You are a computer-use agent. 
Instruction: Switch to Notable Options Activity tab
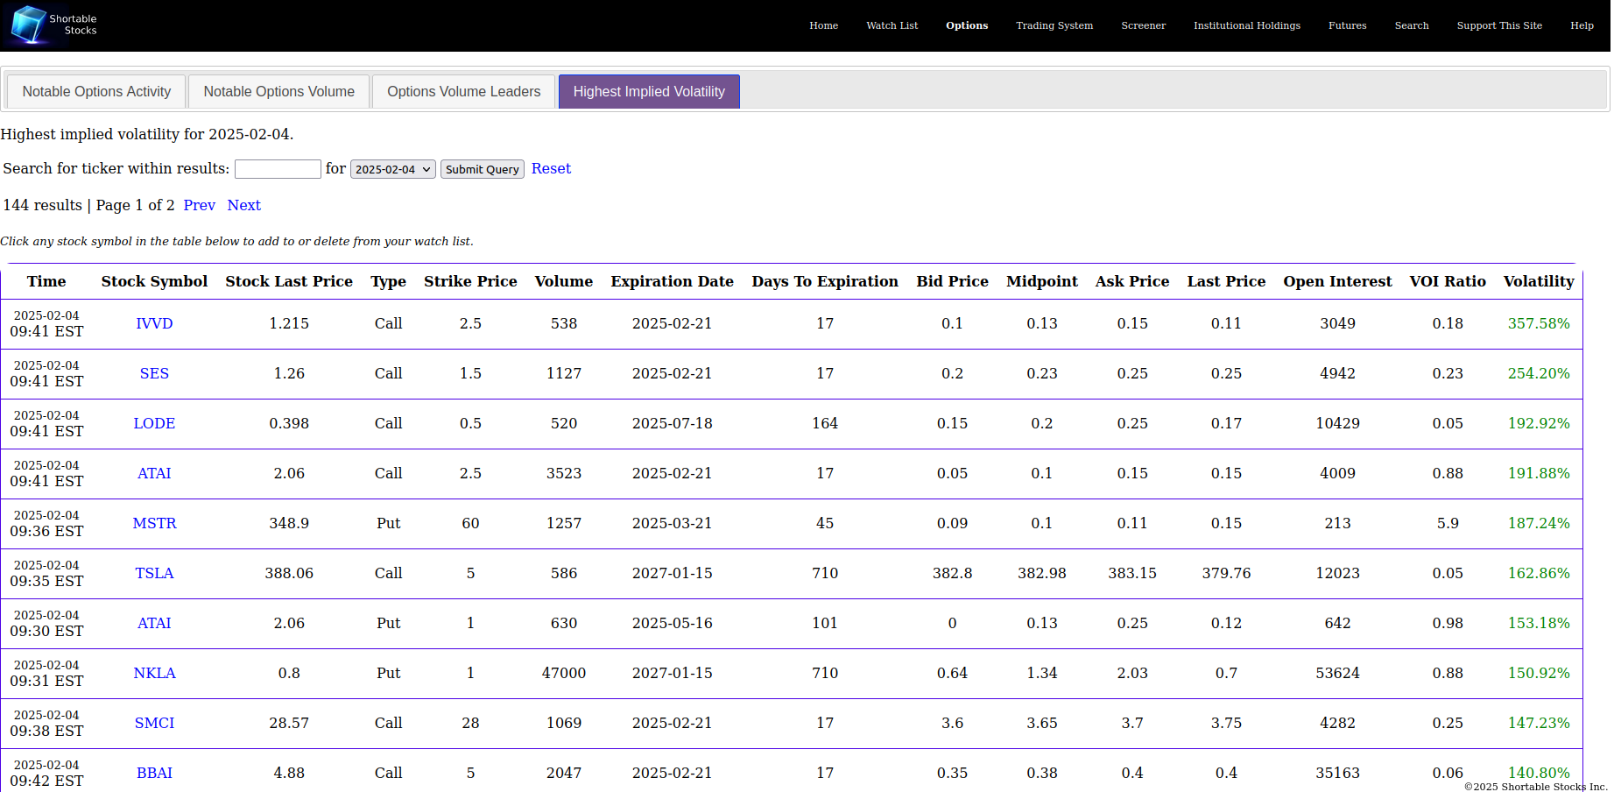click(96, 91)
